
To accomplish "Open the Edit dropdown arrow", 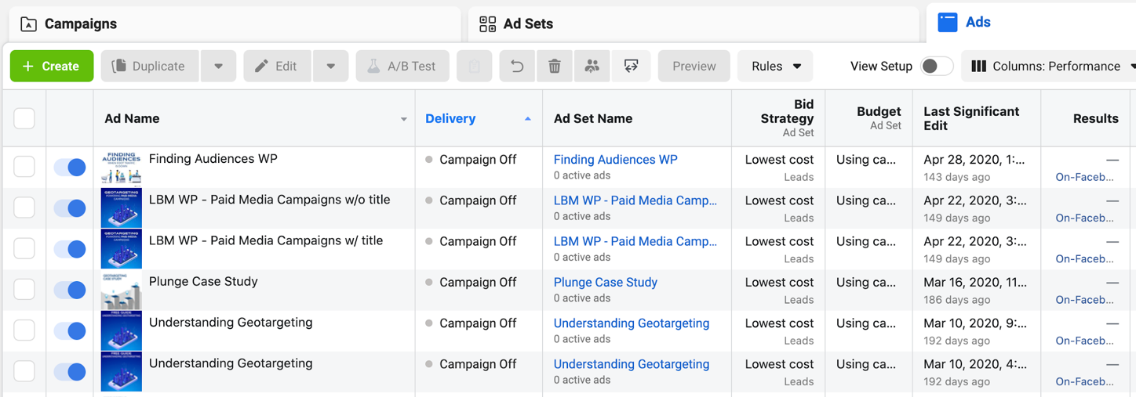I will tap(330, 67).
